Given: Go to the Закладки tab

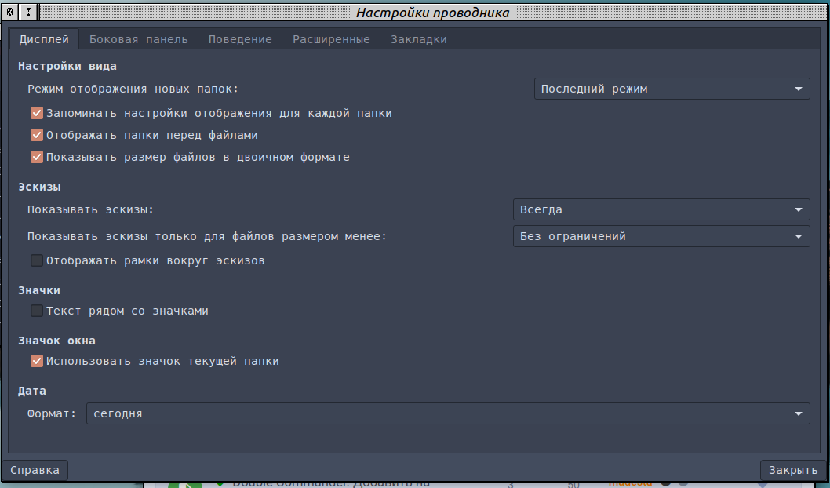Looking at the screenshot, I should pos(419,39).
